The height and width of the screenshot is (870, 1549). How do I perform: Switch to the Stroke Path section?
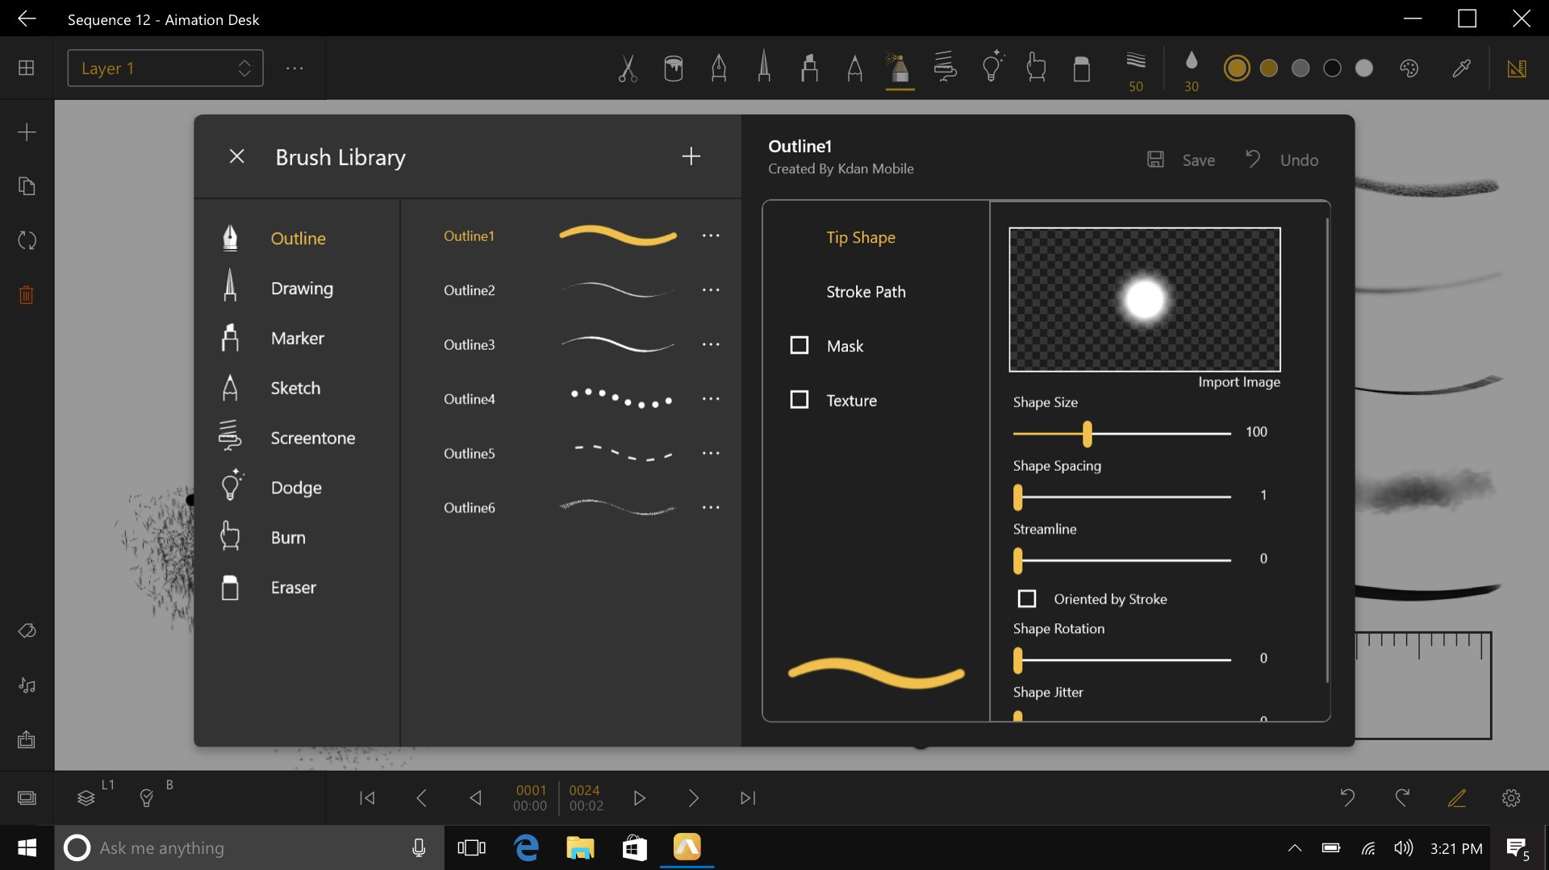865,292
